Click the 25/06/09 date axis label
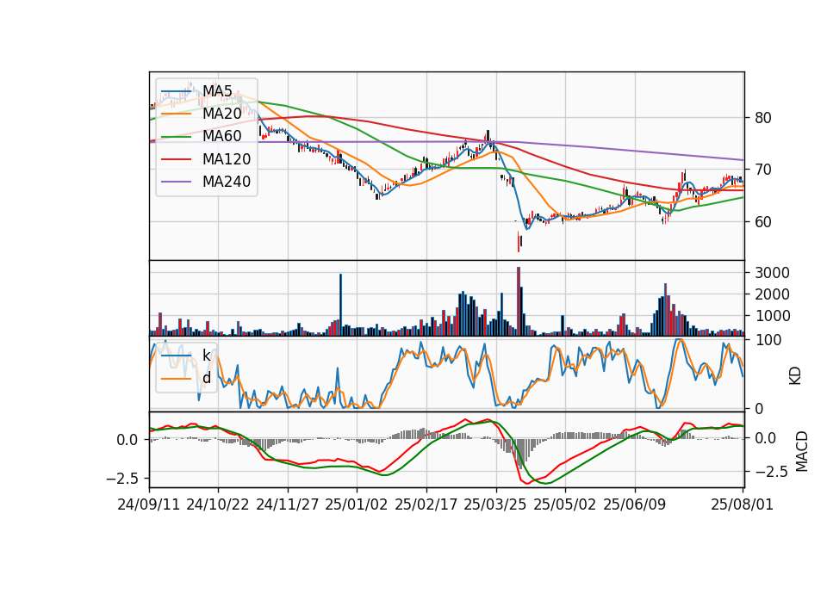The height and width of the screenshot is (594, 827). [x=635, y=504]
